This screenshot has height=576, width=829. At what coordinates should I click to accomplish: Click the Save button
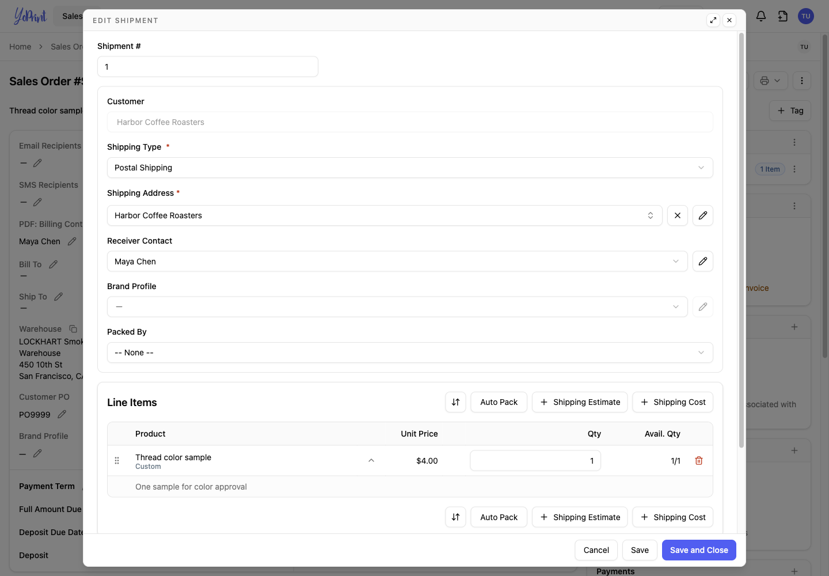640,550
